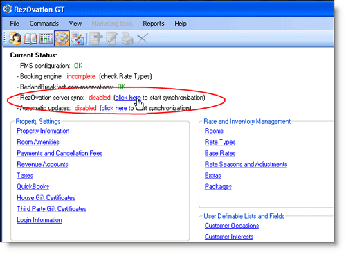Image resolution: width=346 pixels, height=254 pixels.
Task: Click 'User Definable Lists and Fields' group title
Action: click(x=244, y=216)
